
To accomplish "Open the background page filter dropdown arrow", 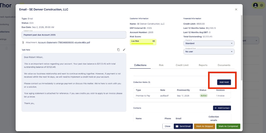I will pos(256,41).
